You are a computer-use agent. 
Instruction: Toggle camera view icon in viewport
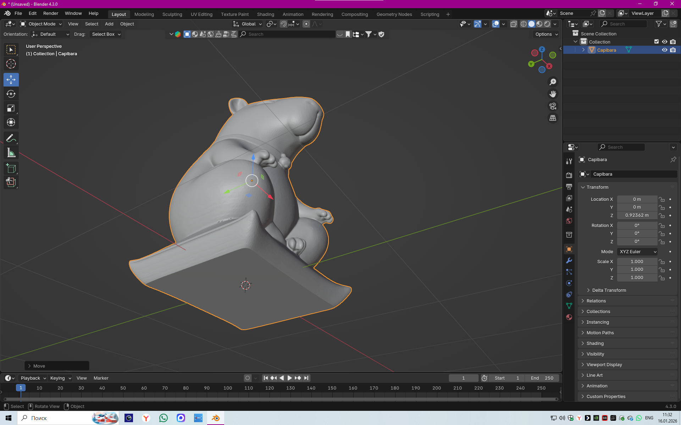(x=553, y=106)
